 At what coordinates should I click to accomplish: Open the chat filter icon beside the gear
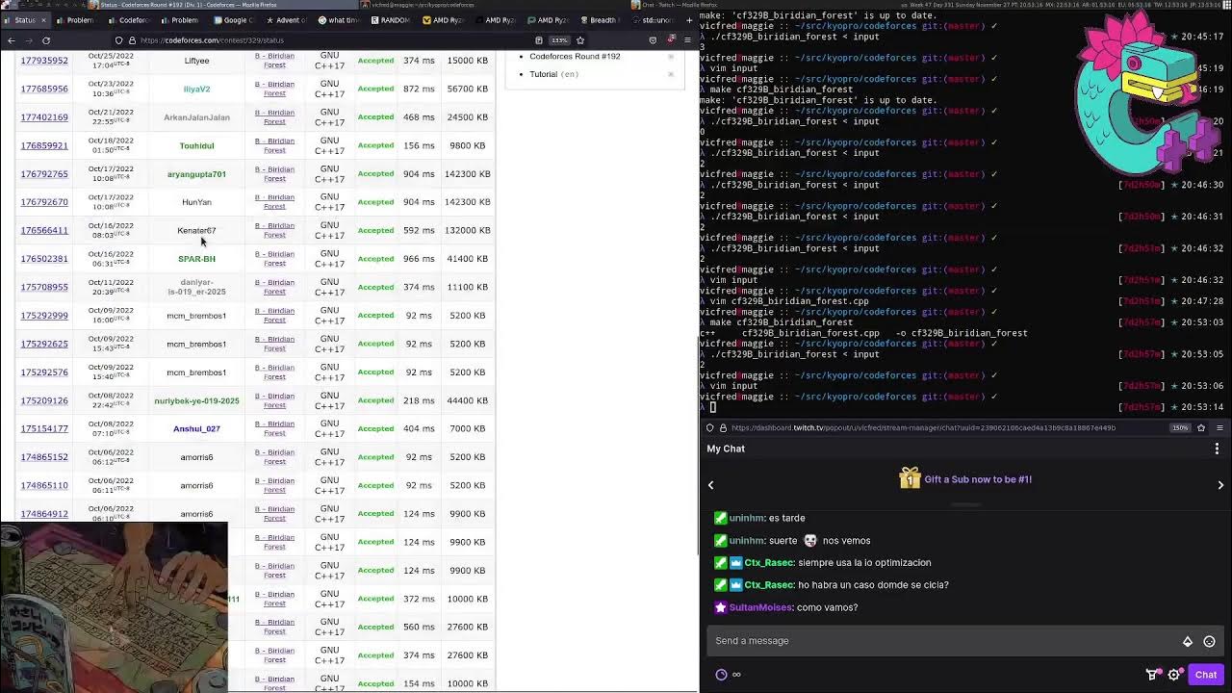[x=1152, y=675]
